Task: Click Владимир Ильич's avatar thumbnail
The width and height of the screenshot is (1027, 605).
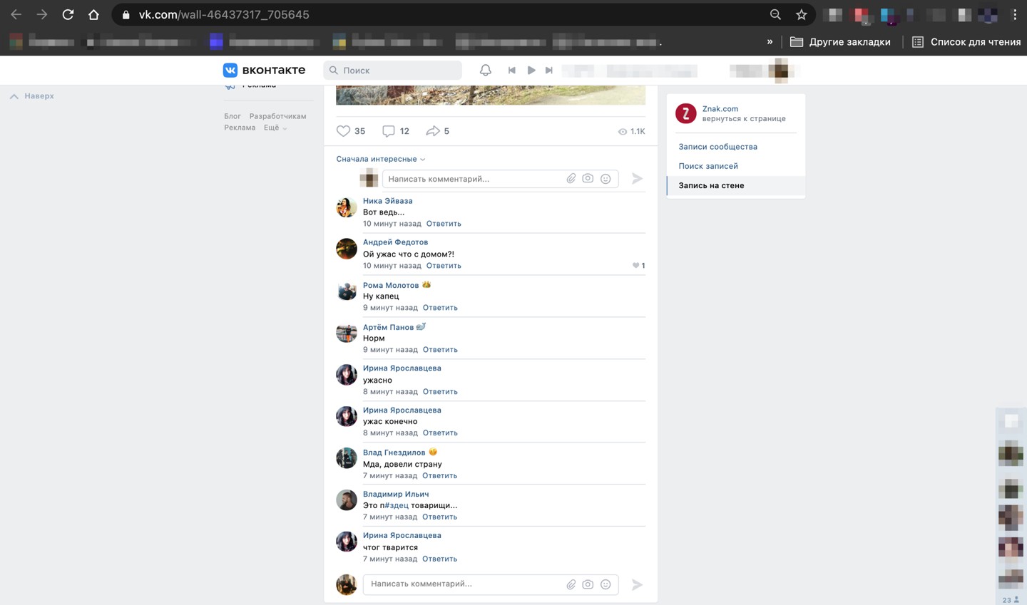Action: click(x=347, y=500)
